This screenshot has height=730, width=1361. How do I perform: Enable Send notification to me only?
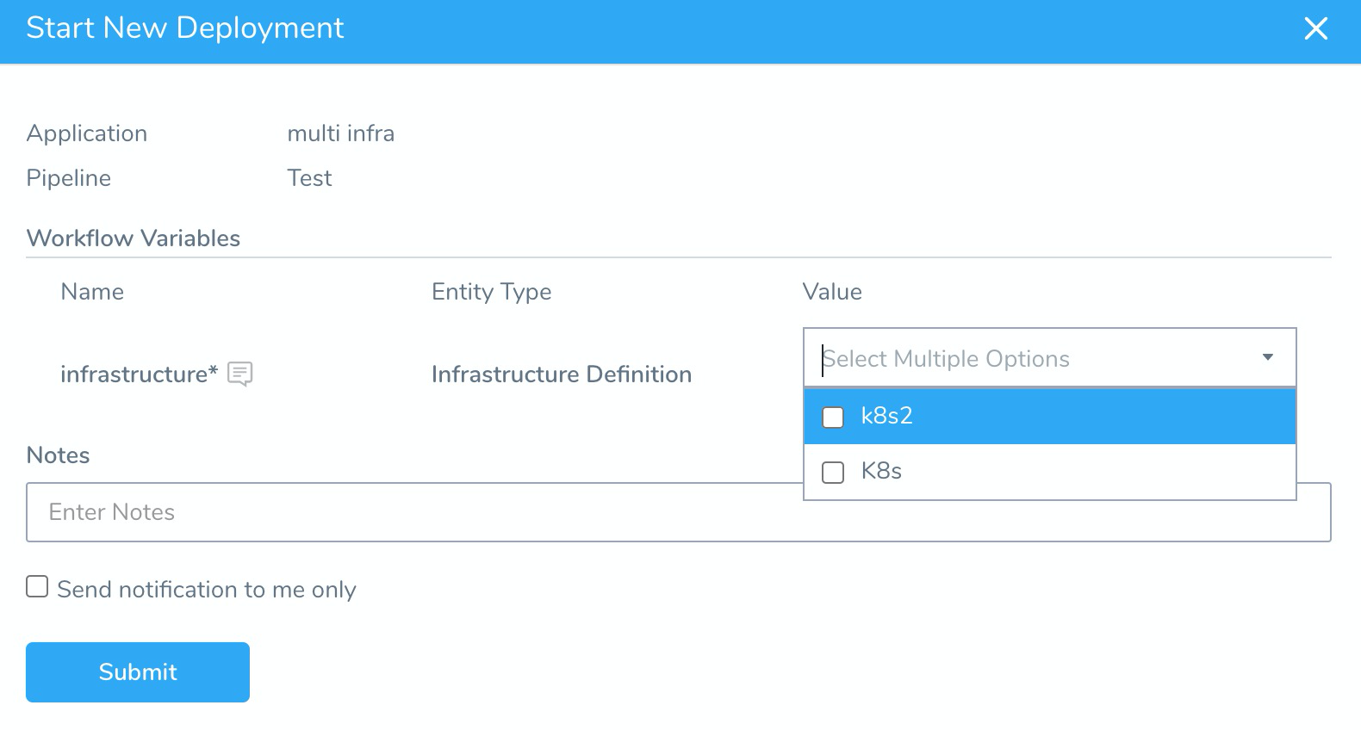[x=37, y=587]
